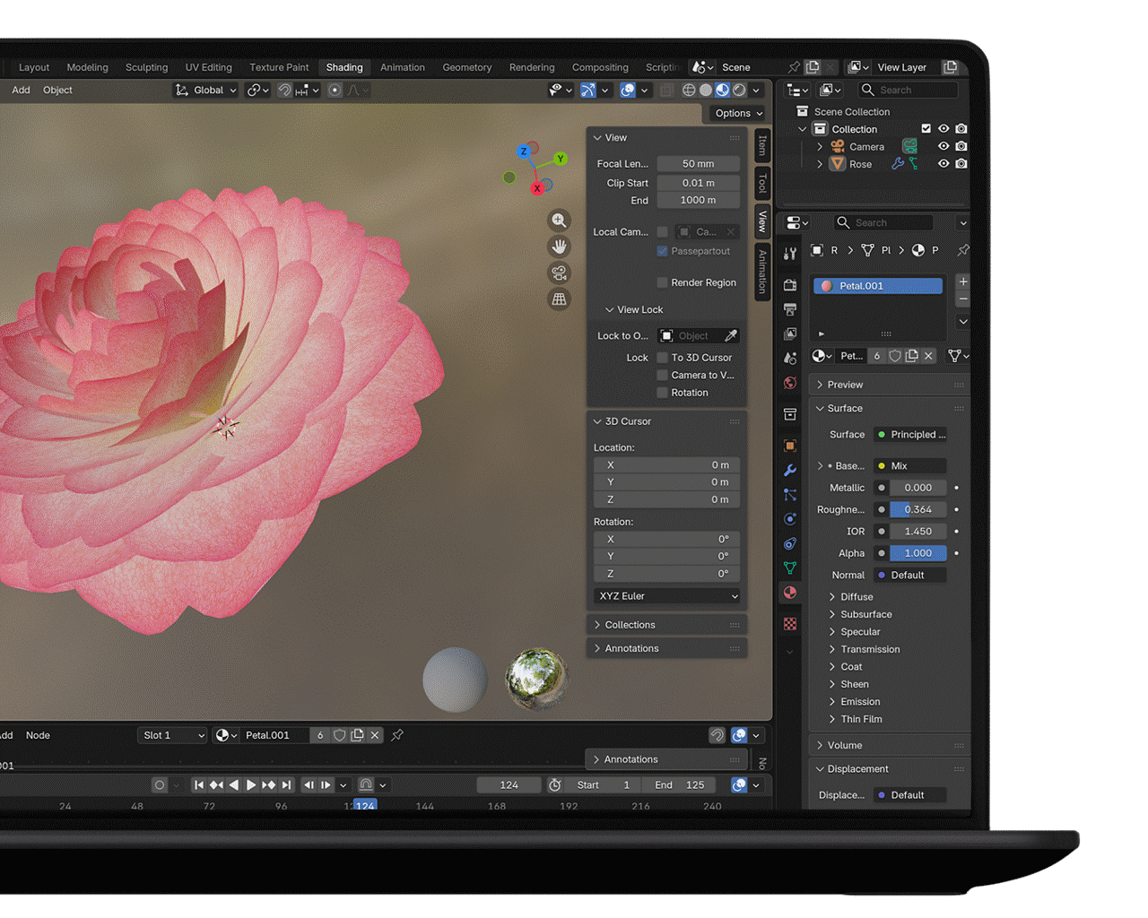Image resolution: width=1148 pixels, height=918 pixels.
Task: Enable Camera to View lock checkbox
Action: [x=663, y=375]
